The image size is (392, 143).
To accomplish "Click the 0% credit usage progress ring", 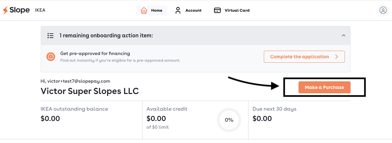I will [x=229, y=120].
